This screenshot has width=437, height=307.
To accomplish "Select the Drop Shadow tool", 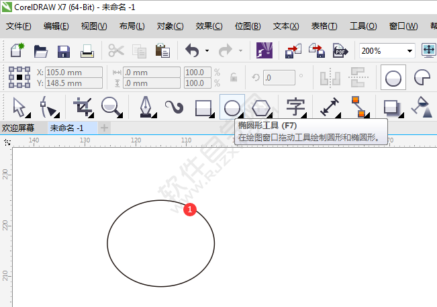I will (x=393, y=108).
